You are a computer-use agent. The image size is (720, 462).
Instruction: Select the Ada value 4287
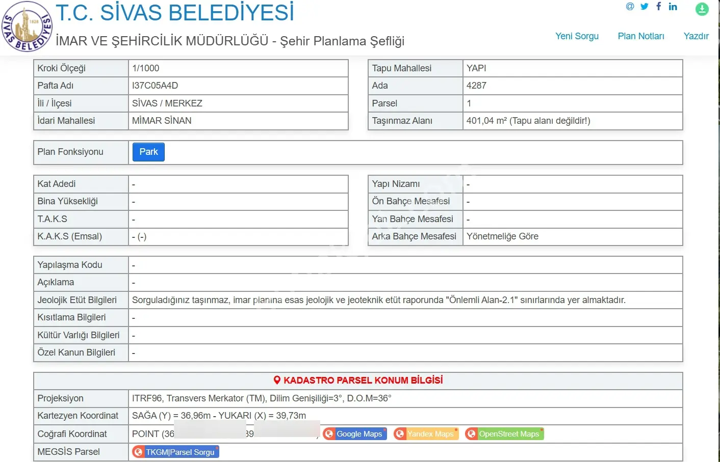pos(476,86)
